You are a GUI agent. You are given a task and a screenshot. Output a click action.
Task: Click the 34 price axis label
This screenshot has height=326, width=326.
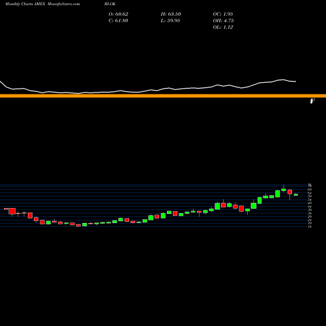tap(310, 213)
